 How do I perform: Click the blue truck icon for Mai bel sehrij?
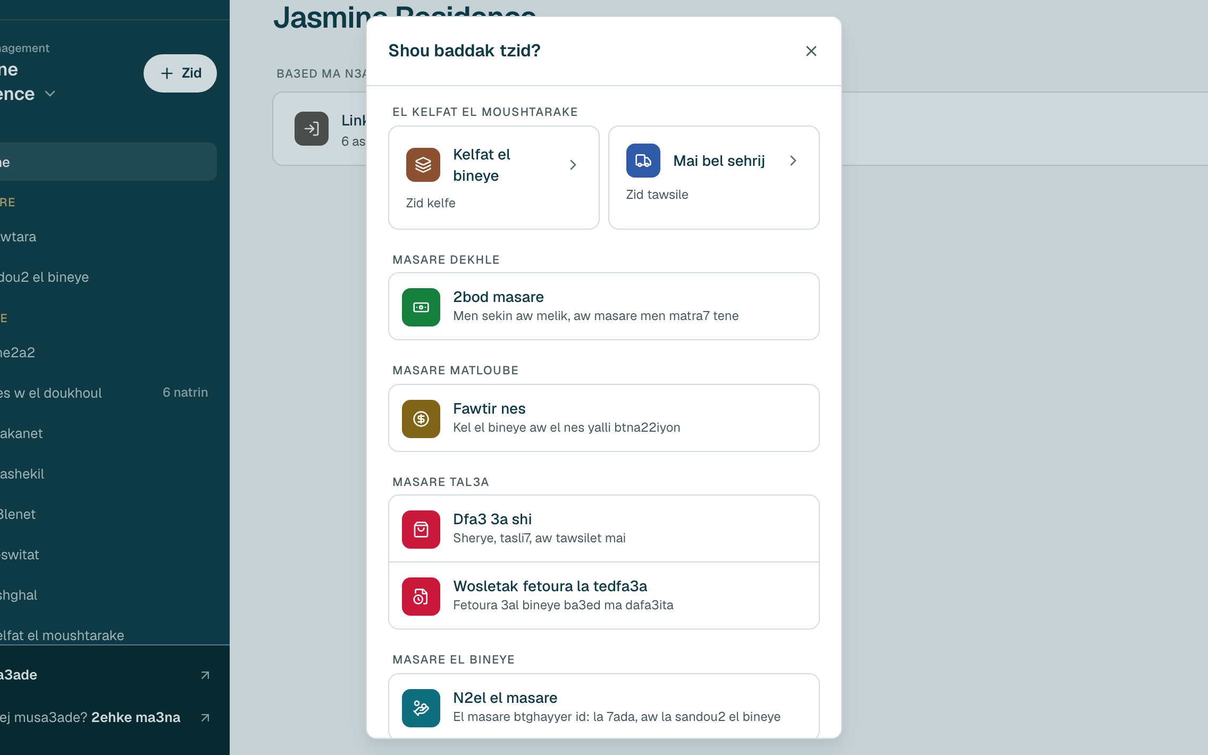643,161
